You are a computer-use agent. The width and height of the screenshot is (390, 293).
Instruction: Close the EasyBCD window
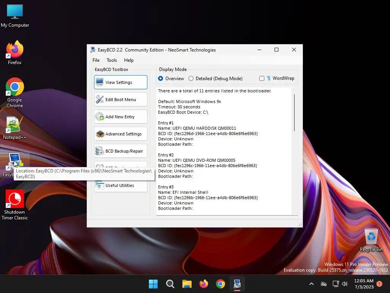(294, 50)
